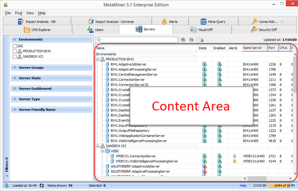Sort by the Name Server column header
The height and width of the screenshot is (191, 298).
point(254,48)
